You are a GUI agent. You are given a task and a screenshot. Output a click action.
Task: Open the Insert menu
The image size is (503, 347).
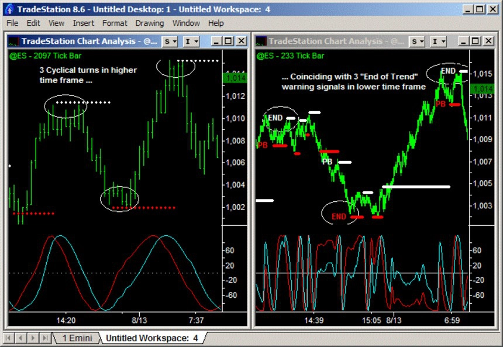point(84,23)
